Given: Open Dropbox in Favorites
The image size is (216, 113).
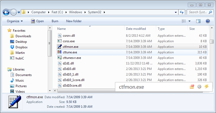Looking at the screenshot, I should pyautogui.click(x=21, y=47).
